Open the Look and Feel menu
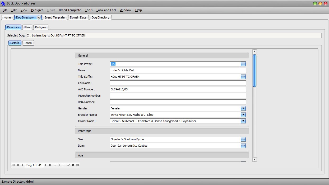329x185 pixels. click(x=106, y=10)
